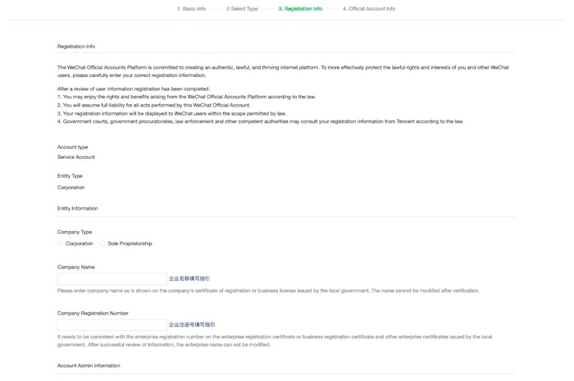Open the Chinese registration number guide link
The image size is (574, 381).
pos(192,324)
